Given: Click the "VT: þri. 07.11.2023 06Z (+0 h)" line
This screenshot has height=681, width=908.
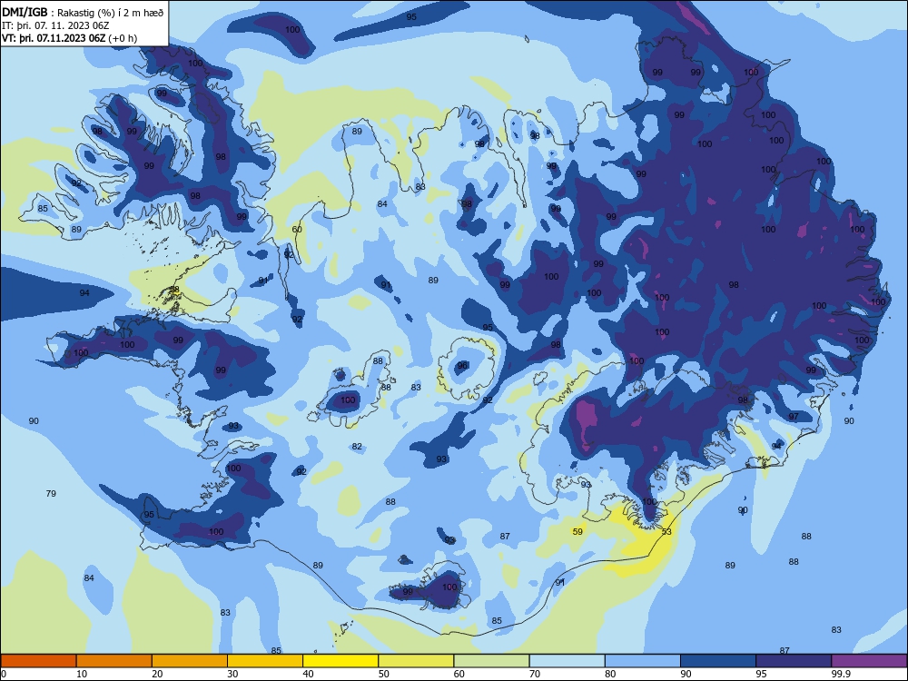Looking at the screenshot, I should pyautogui.click(x=70, y=38).
